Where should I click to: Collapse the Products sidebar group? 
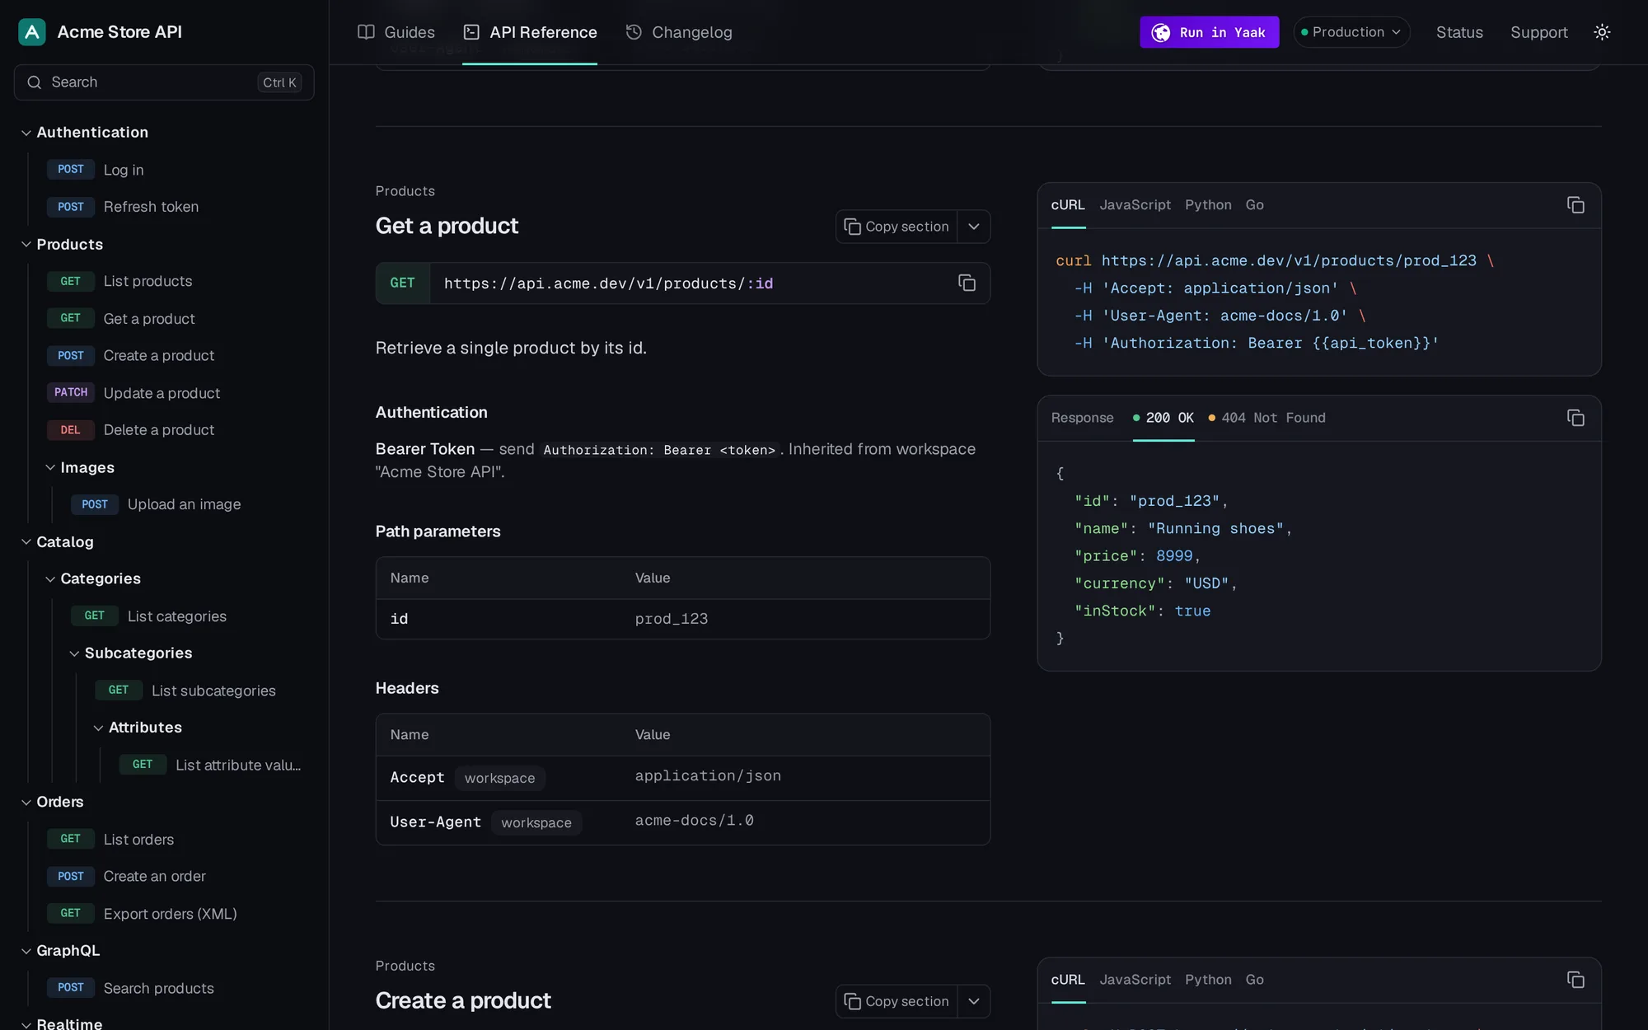click(26, 245)
